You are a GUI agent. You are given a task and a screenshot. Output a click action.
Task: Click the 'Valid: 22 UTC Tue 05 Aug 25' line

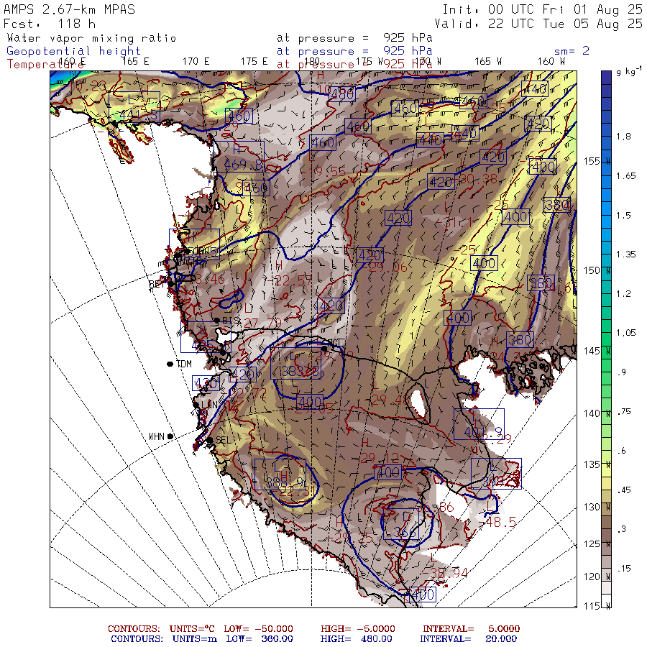tap(538, 24)
